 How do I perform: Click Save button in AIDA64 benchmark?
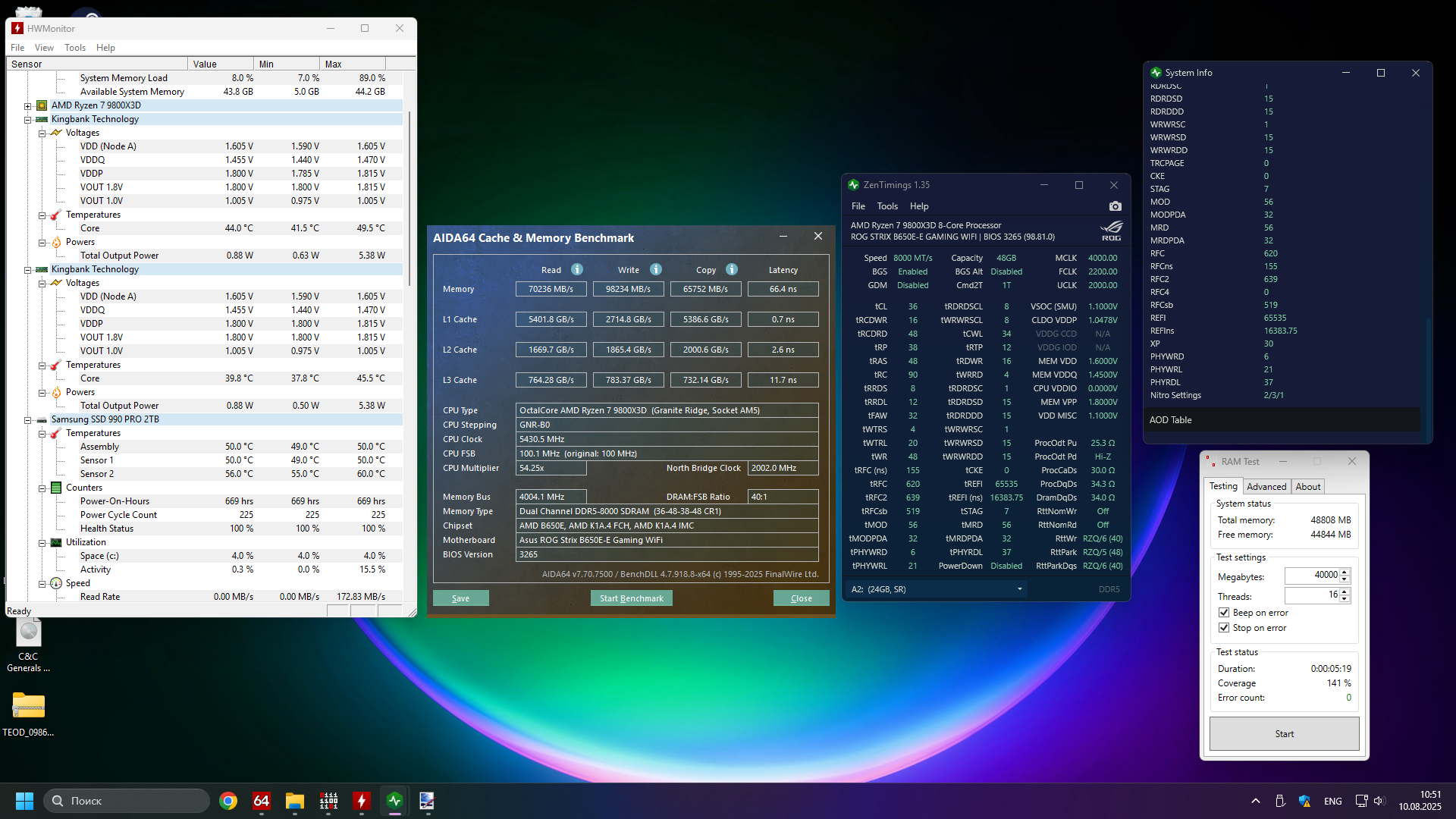(x=460, y=598)
